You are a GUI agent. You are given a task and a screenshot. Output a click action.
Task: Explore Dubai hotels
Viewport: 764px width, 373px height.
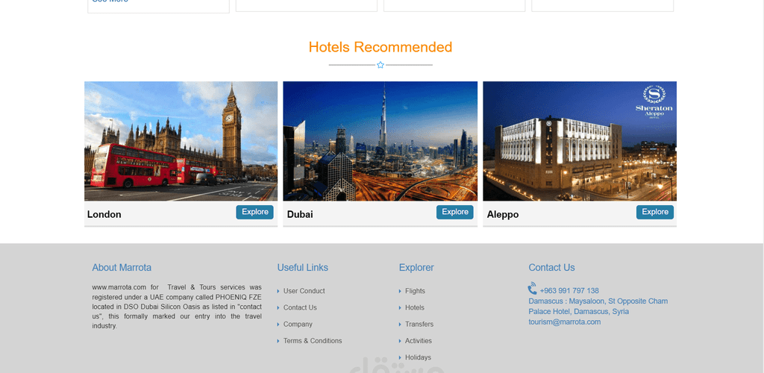coord(455,212)
